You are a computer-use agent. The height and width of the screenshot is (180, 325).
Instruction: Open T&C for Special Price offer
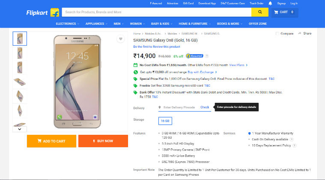(271, 79)
